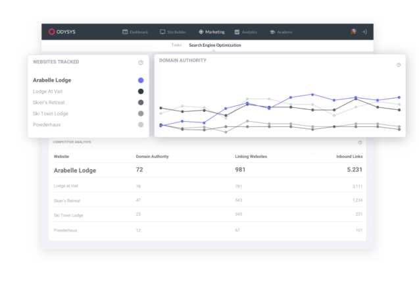Go to the Analytics menu item
The height and width of the screenshot is (281, 419).
click(246, 32)
